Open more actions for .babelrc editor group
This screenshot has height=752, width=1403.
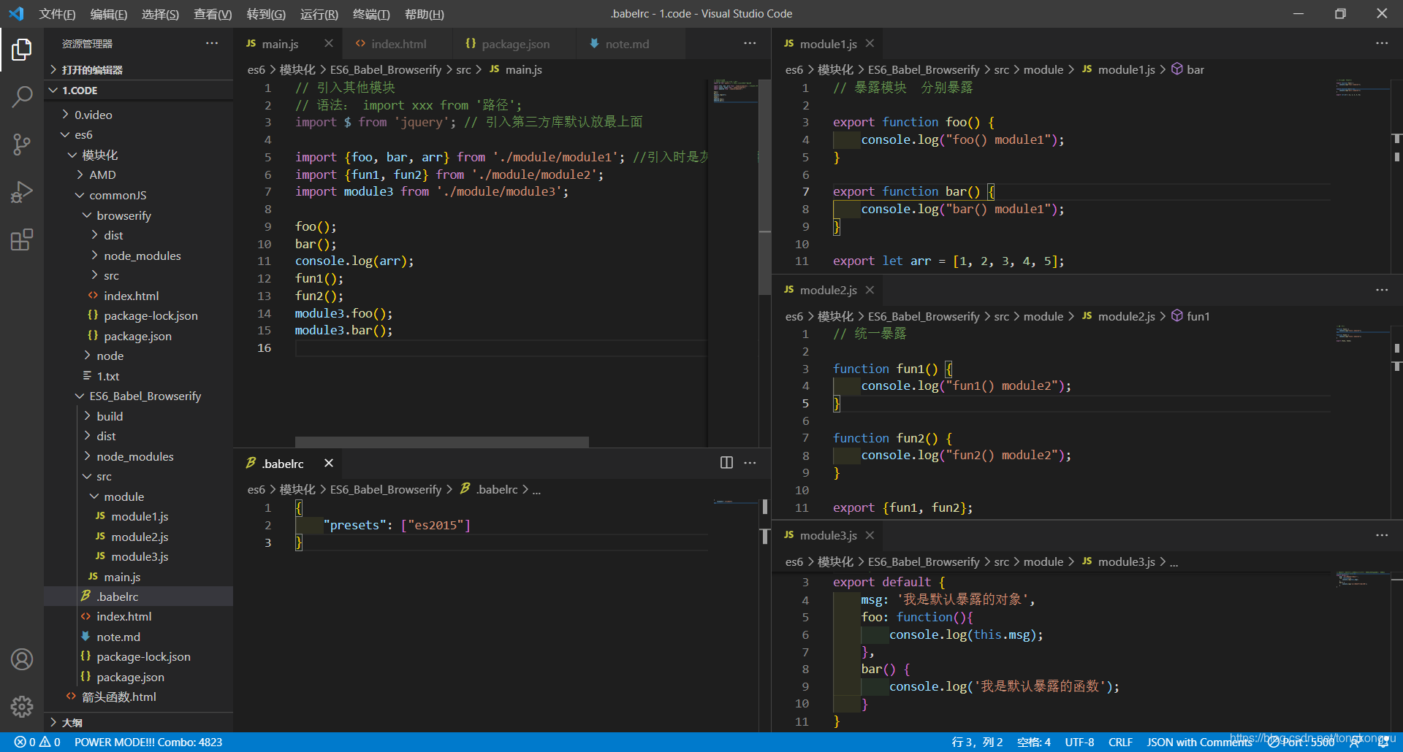[x=750, y=463]
